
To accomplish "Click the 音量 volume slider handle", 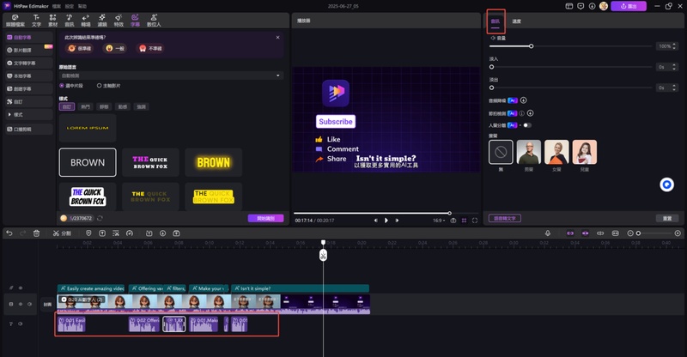I will click(532, 45).
